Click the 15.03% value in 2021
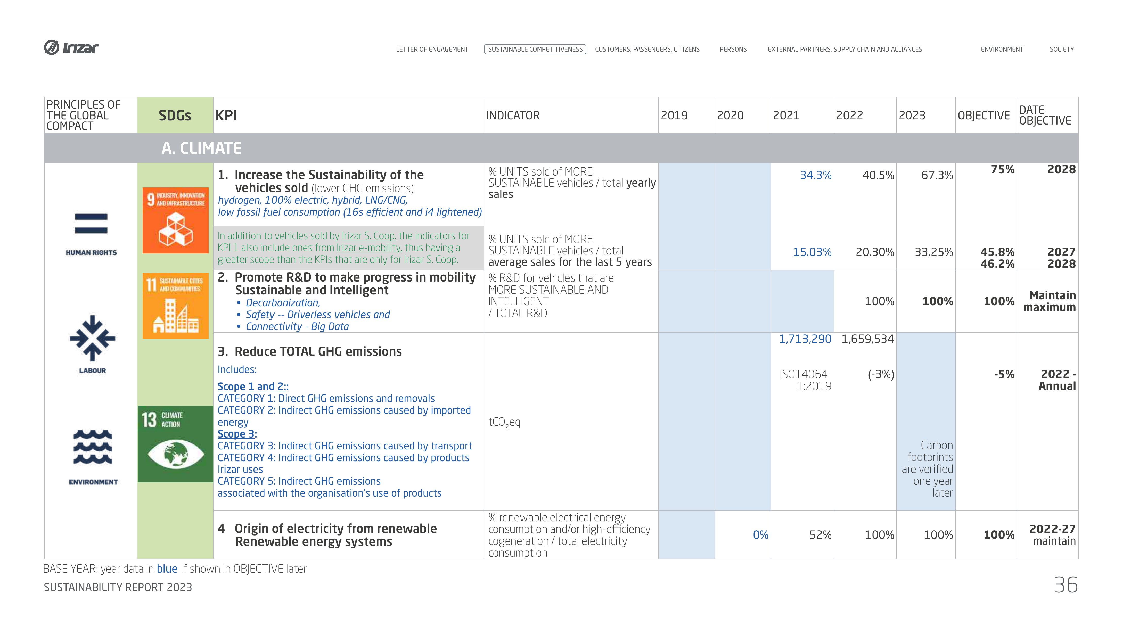 click(x=812, y=252)
